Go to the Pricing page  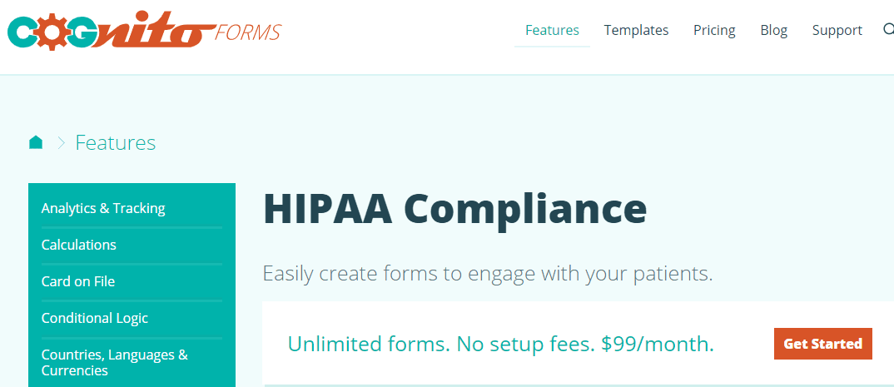[x=714, y=30]
